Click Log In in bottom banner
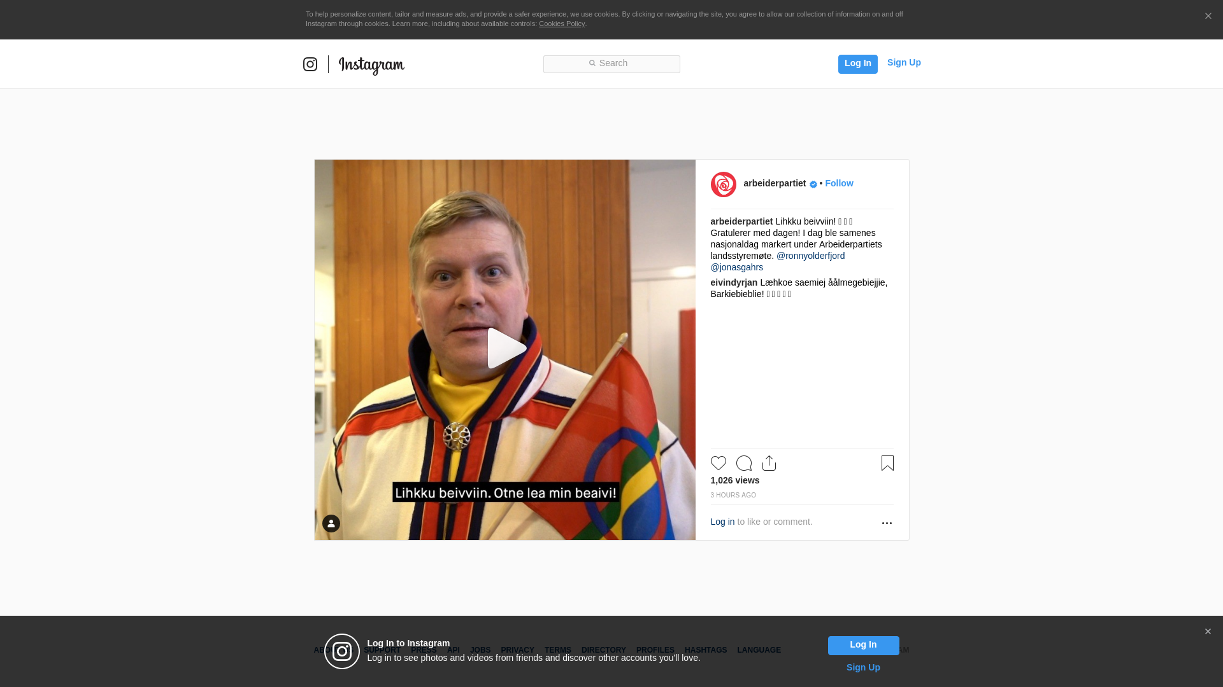 [x=863, y=645]
